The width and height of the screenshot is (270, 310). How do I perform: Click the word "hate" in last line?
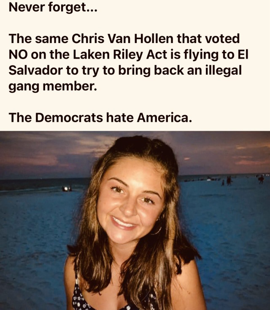[120, 117]
